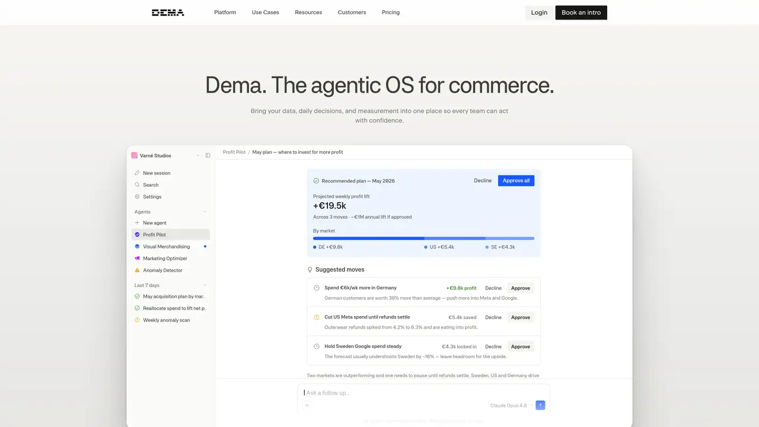Open Settings gear in sidebar
This screenshot has height=427, width=759.
[x=137, y=197]
